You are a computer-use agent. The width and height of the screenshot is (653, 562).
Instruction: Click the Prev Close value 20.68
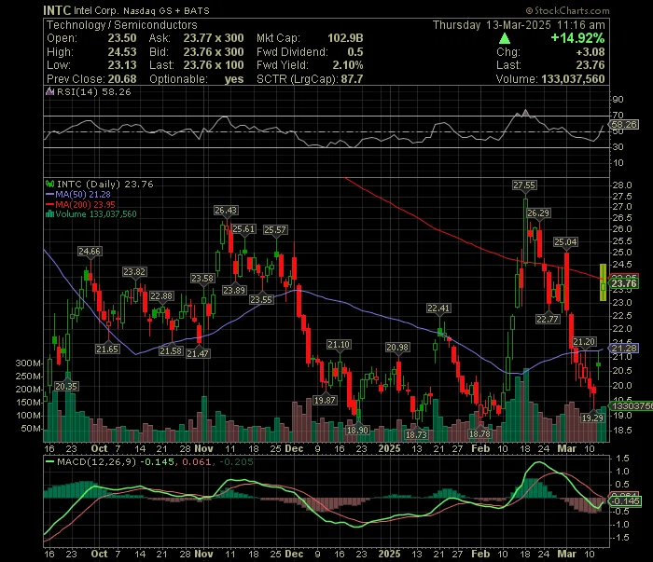pyautogui.click(x=122, y=79)
